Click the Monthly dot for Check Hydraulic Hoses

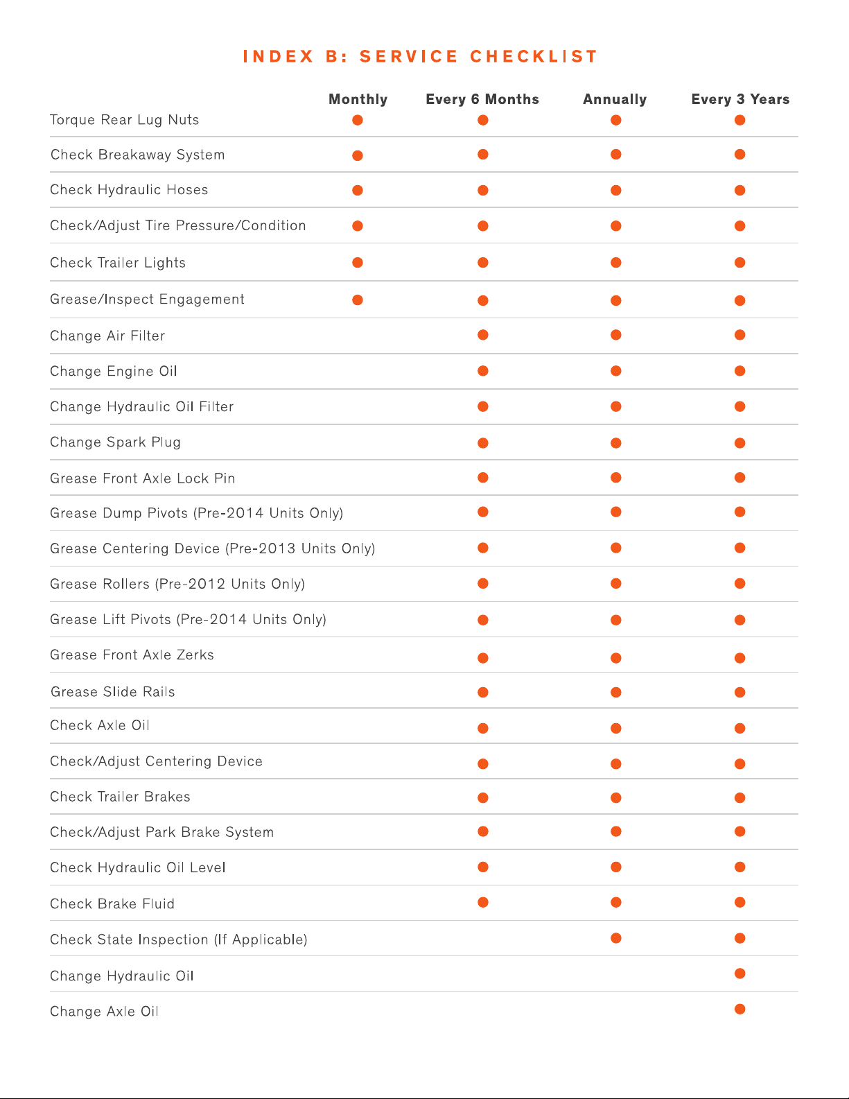(x=358, y=190)
